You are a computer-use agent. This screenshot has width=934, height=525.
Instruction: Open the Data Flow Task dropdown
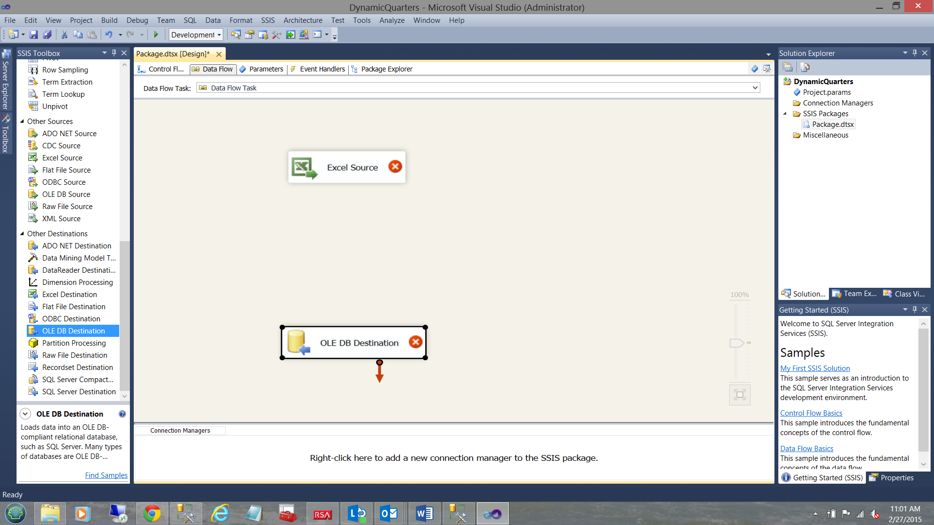755,87
